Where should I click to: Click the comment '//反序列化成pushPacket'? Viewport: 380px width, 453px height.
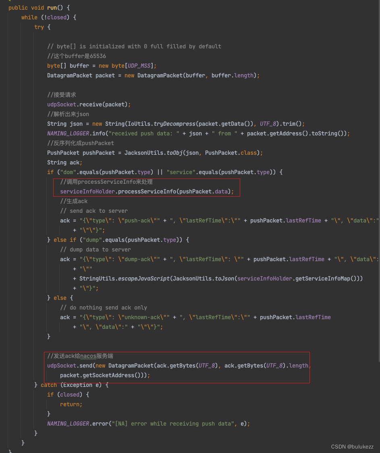point(81,143)
